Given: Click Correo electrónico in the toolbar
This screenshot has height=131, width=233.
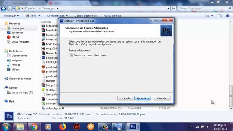Looking at the screenshot, I should pos(86,16).
